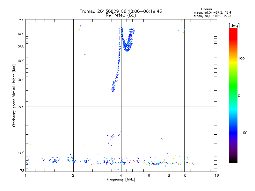Click the y-axis tick label '200'
255x191 pixels.
coord(21,107)
